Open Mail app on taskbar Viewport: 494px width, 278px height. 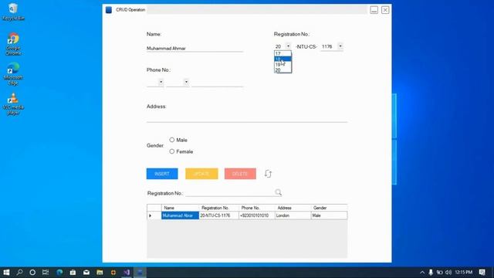[86, 273]
